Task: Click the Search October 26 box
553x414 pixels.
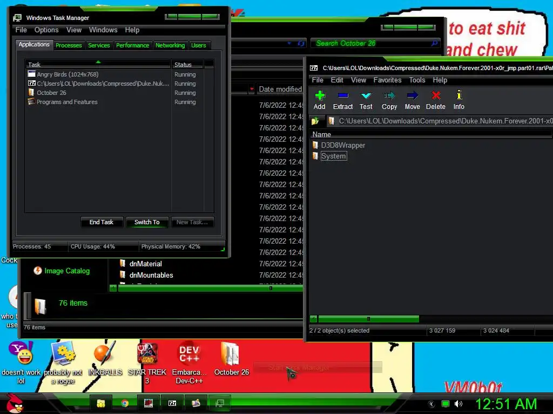Action: coord(375,43)
